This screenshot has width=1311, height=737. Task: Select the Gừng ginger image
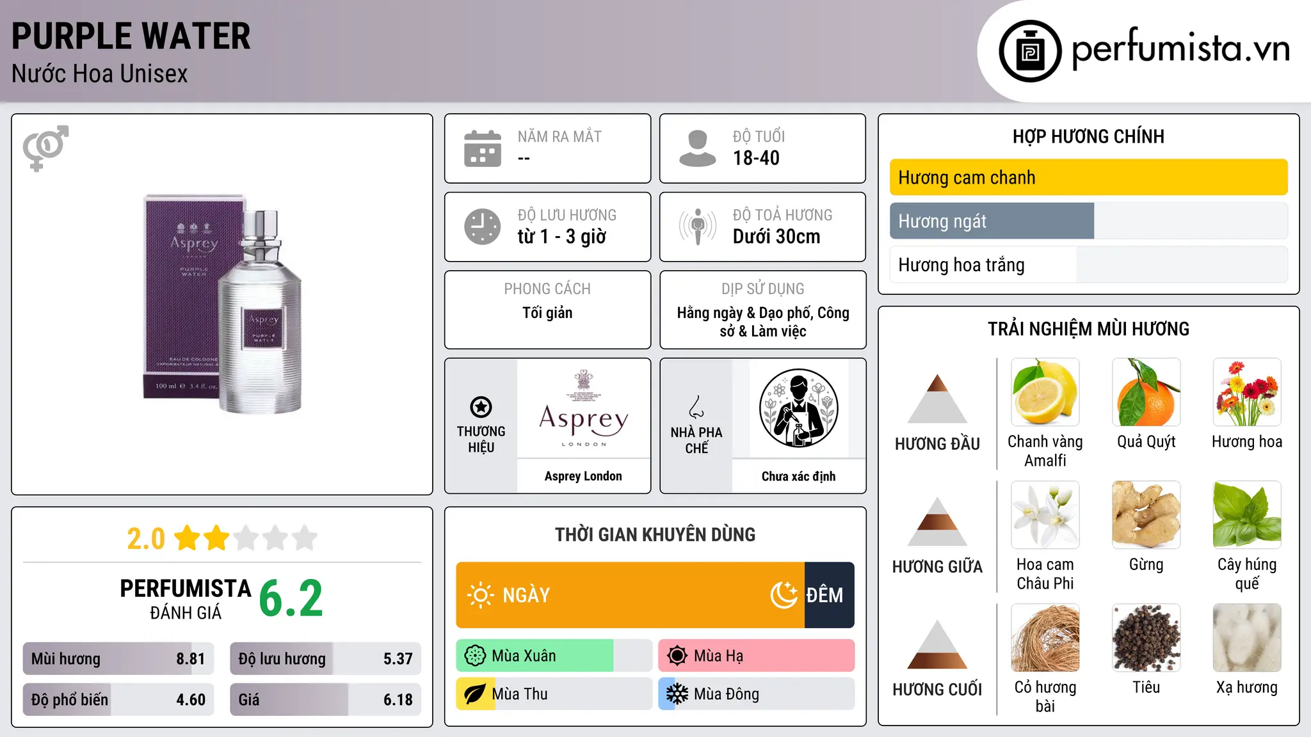coord(1146,515)
